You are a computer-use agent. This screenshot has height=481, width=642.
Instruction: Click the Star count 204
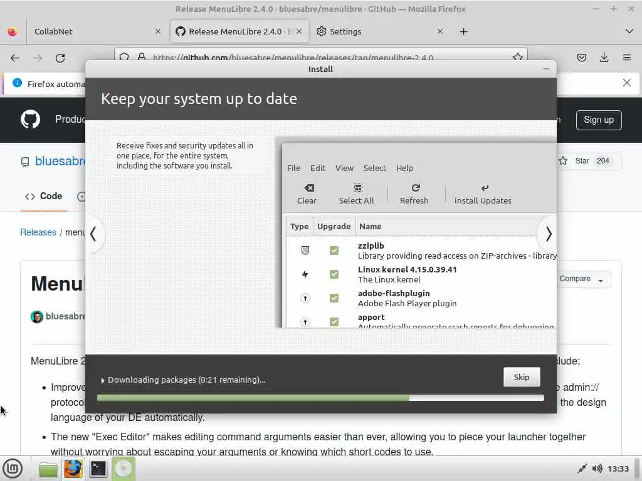point(603,161)
